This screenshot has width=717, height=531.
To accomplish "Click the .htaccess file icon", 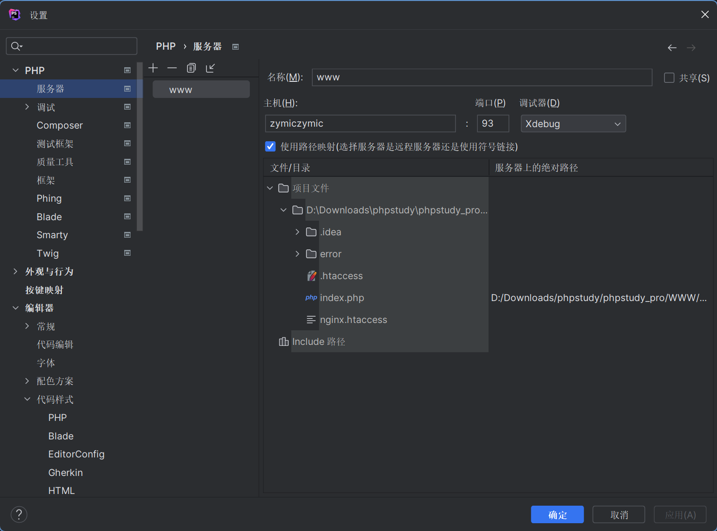I will pos(312,276).
